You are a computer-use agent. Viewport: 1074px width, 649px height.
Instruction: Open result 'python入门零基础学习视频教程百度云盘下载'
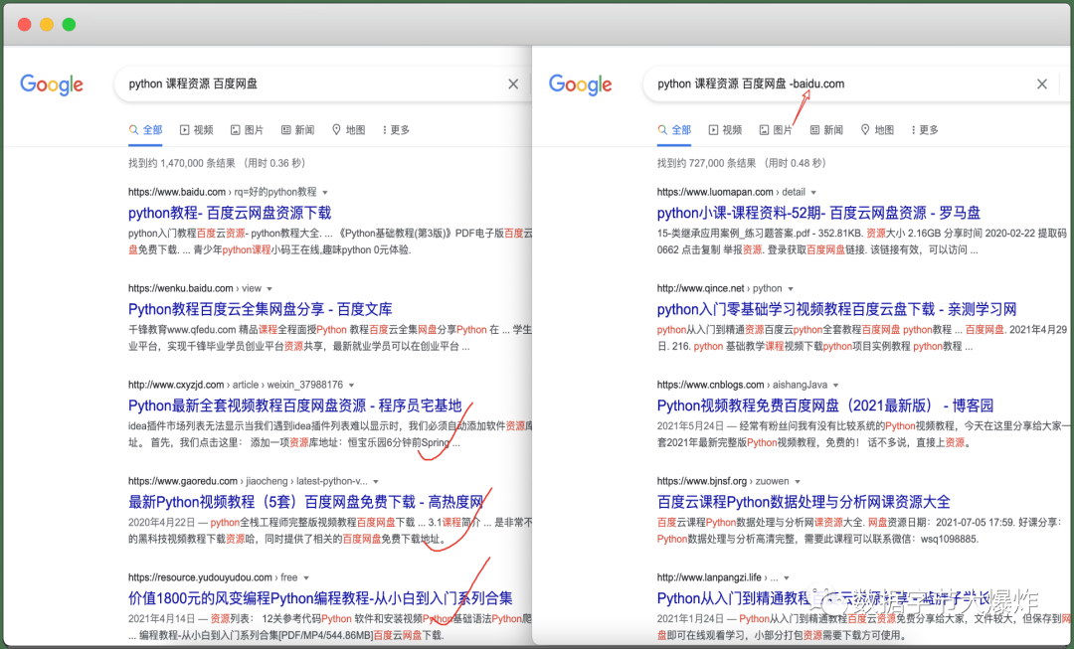click(x=836, y=309)
